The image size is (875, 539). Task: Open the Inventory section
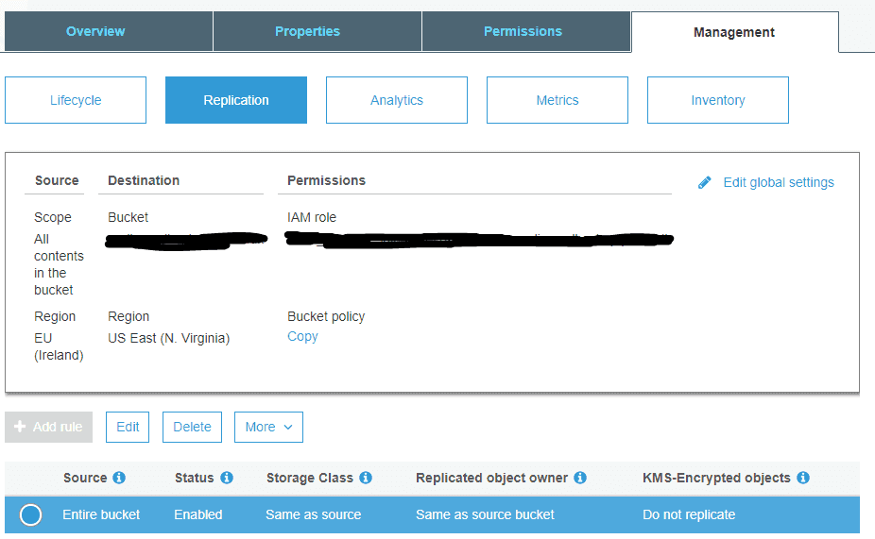[x=717, y=100]
